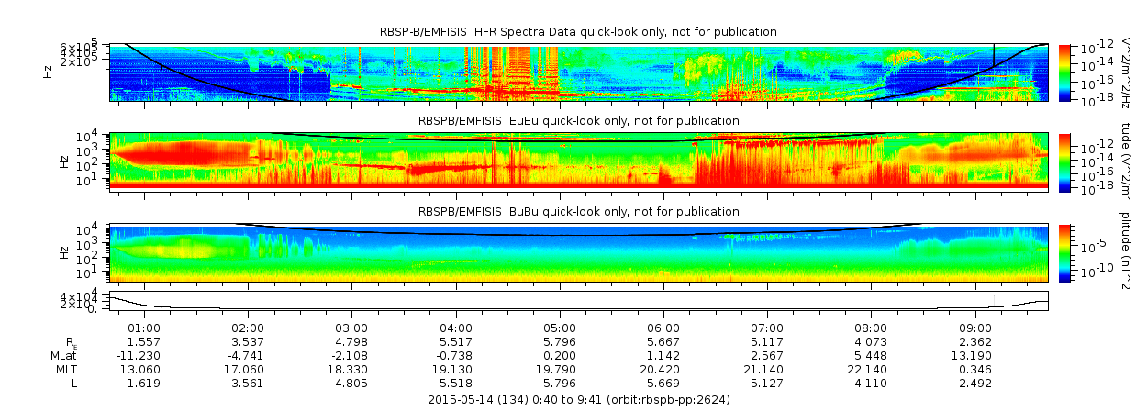1147x412 pixels.
Task: Select the 09:00 time axis label
Action: 975,328
